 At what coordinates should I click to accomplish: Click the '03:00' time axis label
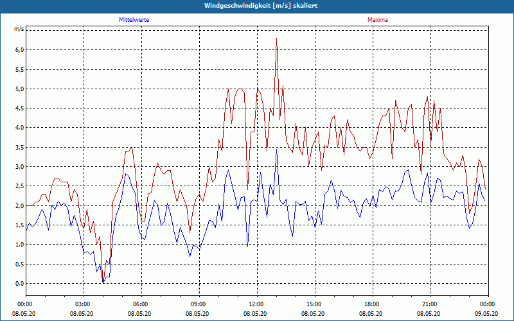coord(84,304)
